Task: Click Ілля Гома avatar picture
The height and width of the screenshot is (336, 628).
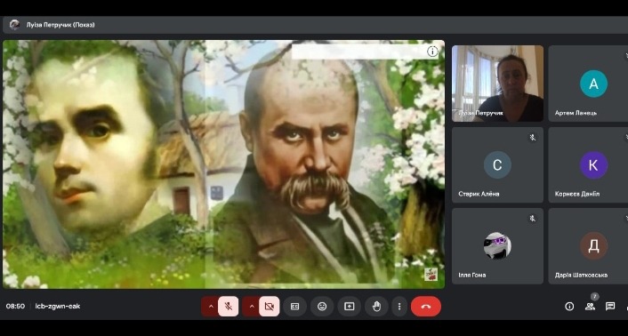Action: (497, 245)
